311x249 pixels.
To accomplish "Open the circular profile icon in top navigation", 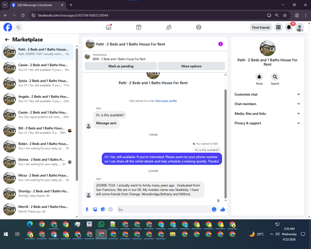I will (x=198, y=27).
